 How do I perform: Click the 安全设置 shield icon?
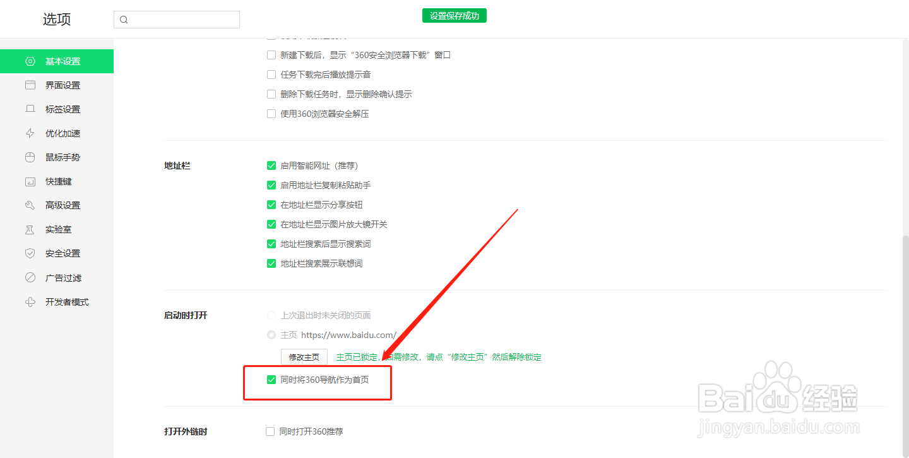pyautogui.click(x=30, y=253)
